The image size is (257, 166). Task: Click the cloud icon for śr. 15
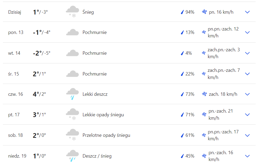[x=72, y=74]
